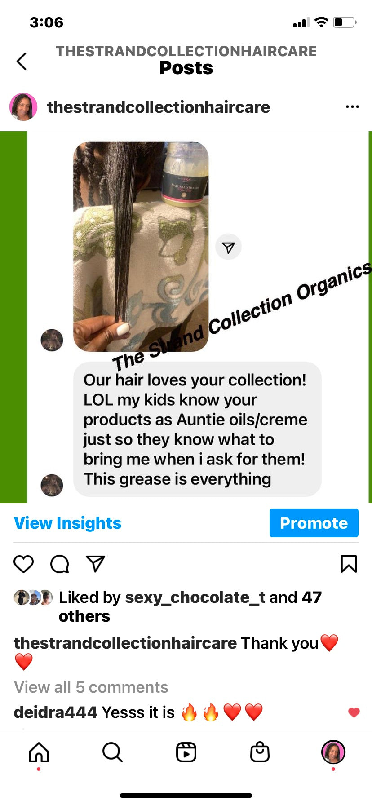Click View Insights link
372x805 pixels.
[x=68, y=523]
